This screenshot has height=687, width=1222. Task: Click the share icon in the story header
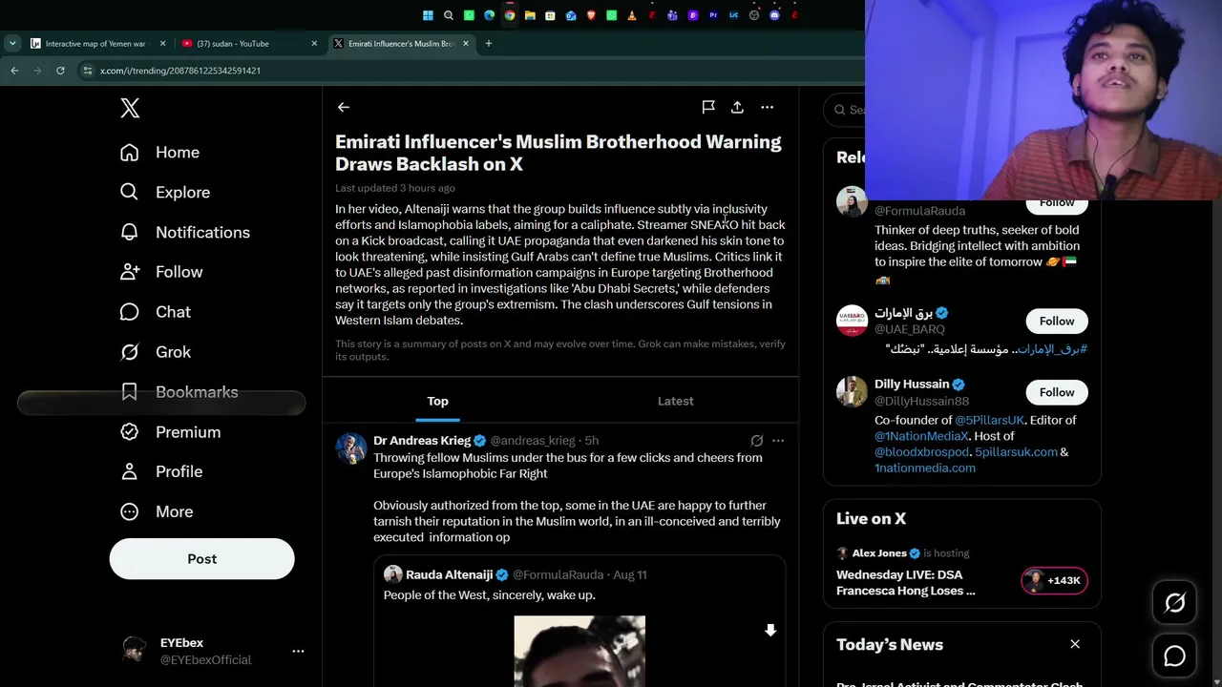737,108
